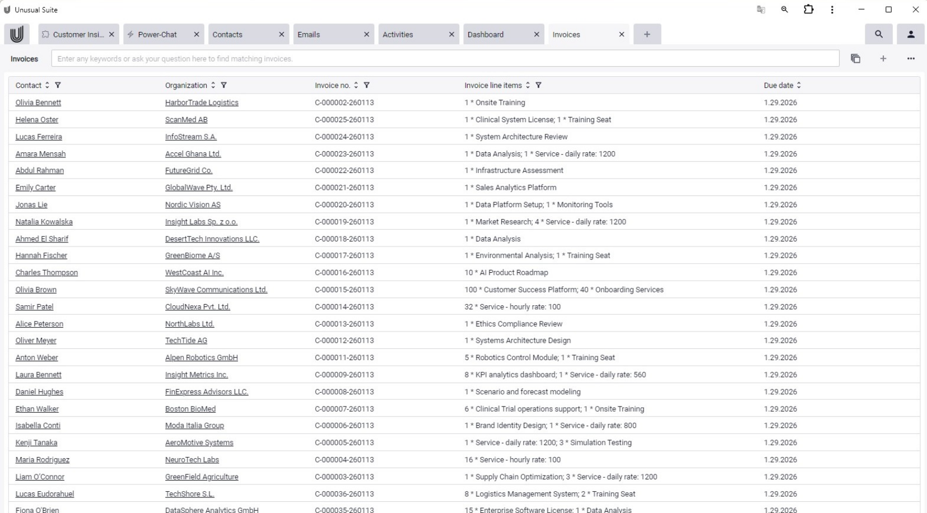Image resolution: width=927 pixels, height=513 pixels.
Task: Open the Invoice no. column filter
Action: tap(367, 86)
